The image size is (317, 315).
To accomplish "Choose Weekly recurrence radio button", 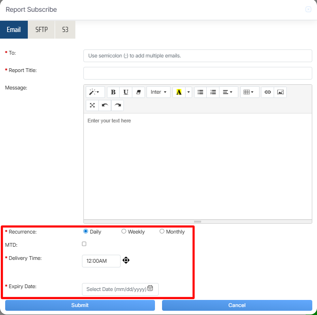I will pos(124,232).
